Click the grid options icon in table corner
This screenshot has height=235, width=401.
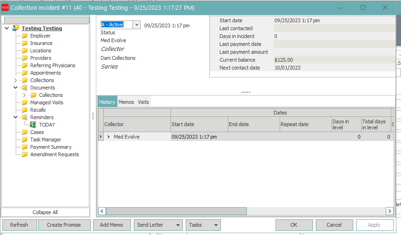point(100,112)
